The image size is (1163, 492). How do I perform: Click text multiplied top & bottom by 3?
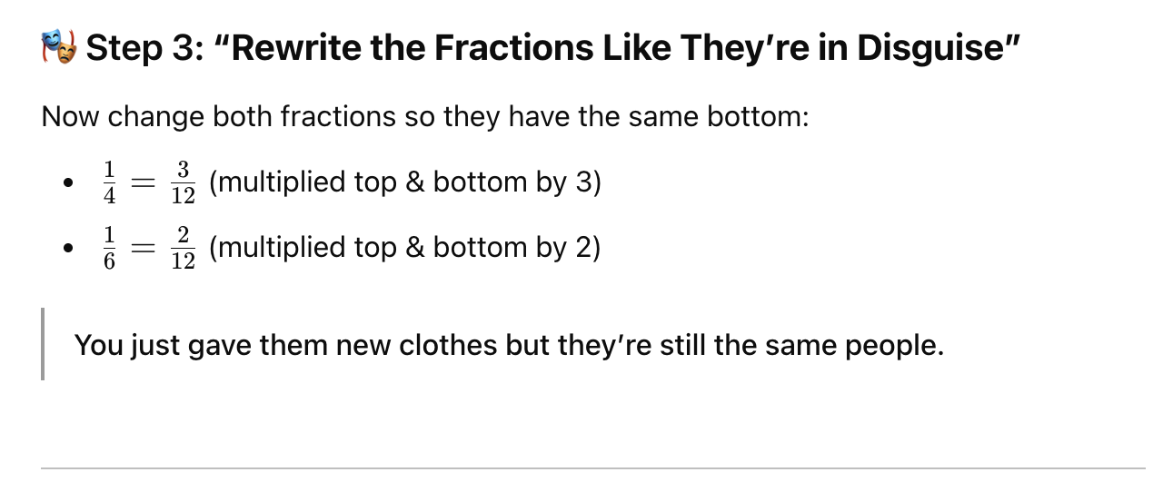pyautogui.click(x=405, y=182)
